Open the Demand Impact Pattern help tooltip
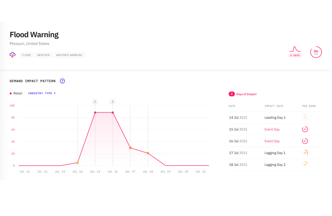This screenshot has width=332, height=216. pyautogui.click(x=62, y=81)
